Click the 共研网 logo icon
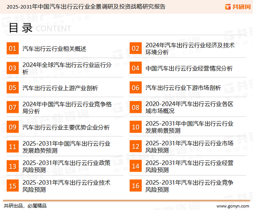The width and height of the screenshot is (253, 210). (226, 6)
